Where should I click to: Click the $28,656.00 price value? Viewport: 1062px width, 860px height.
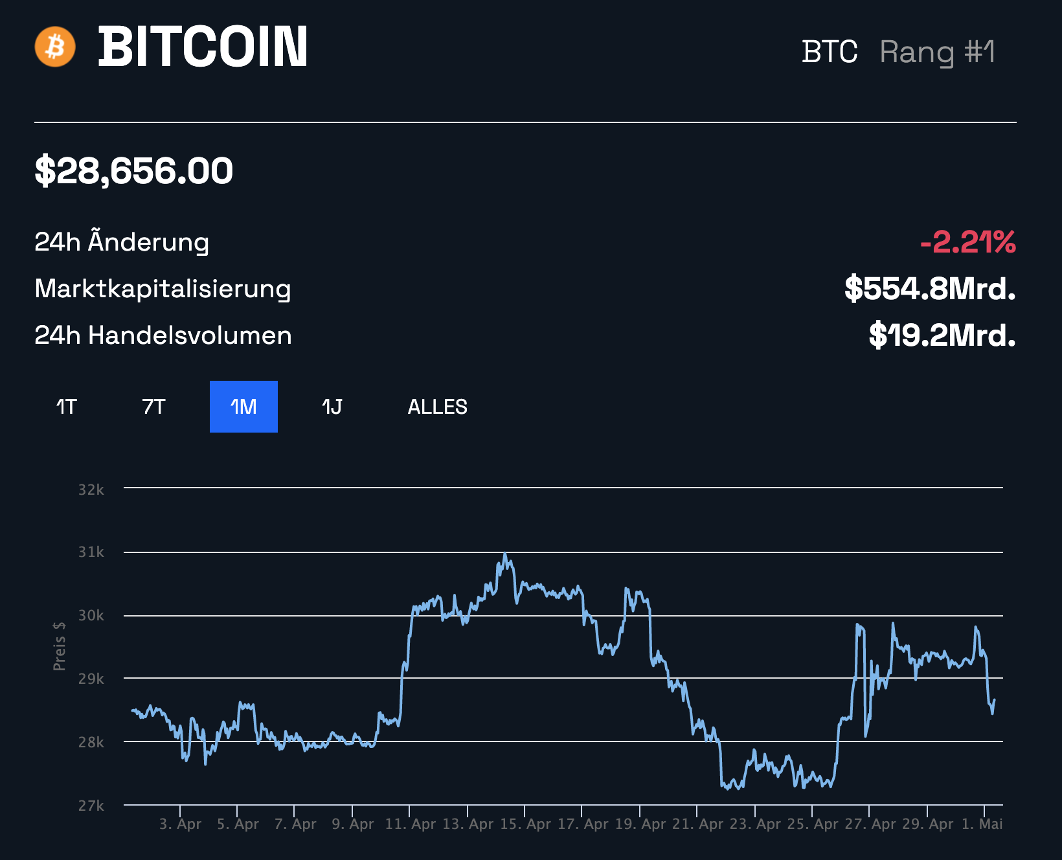coord(133,171)
